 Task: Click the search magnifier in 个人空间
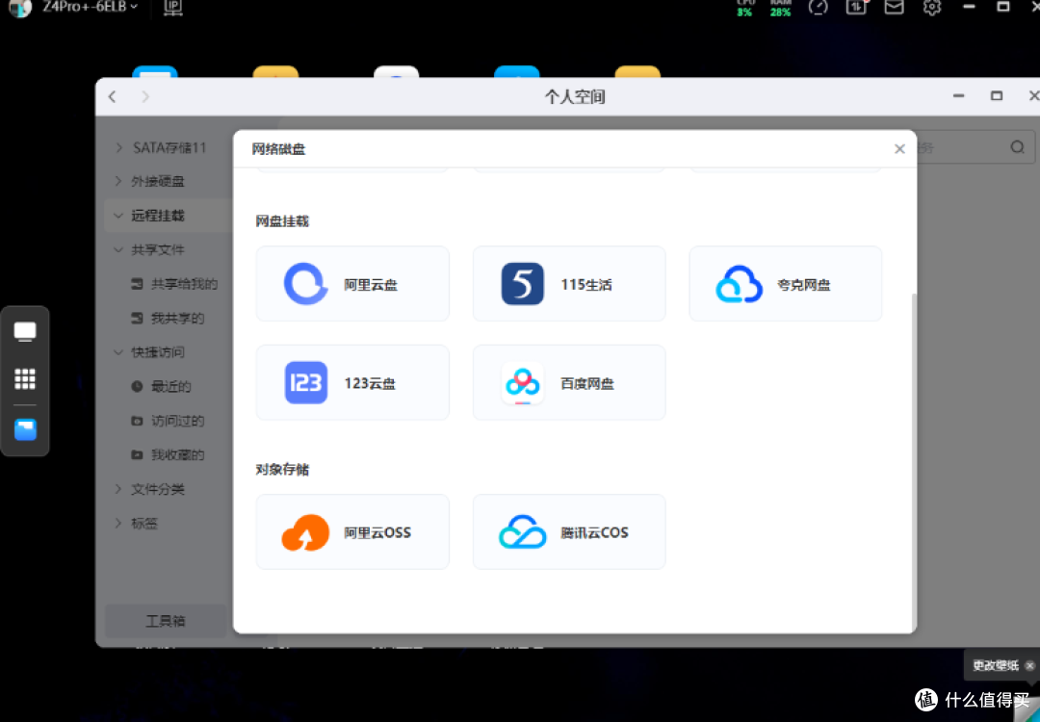pos(1018,147)
